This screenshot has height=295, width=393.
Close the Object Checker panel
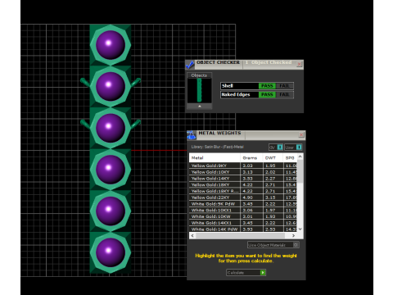click(x=299, y=64)
